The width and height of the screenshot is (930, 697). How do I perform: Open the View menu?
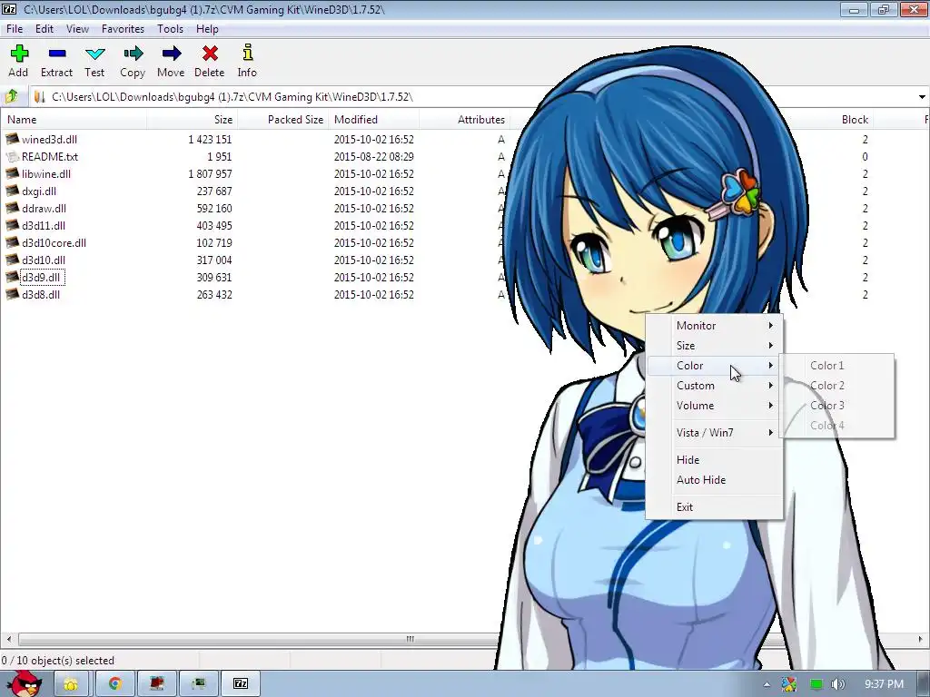(78, 28)
